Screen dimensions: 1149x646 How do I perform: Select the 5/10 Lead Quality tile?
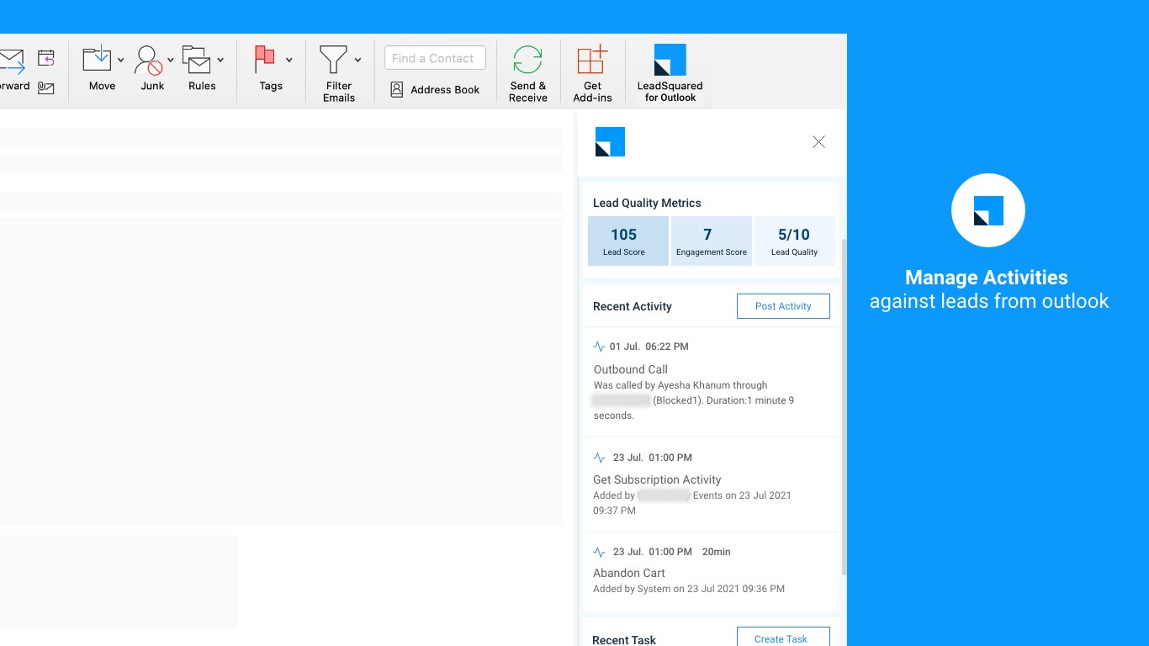point(794,241)
